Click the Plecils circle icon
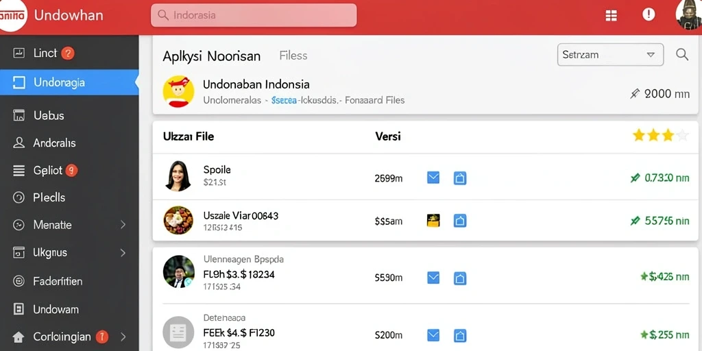This screenshot has width=702, height=351. (x=19, y=197)
